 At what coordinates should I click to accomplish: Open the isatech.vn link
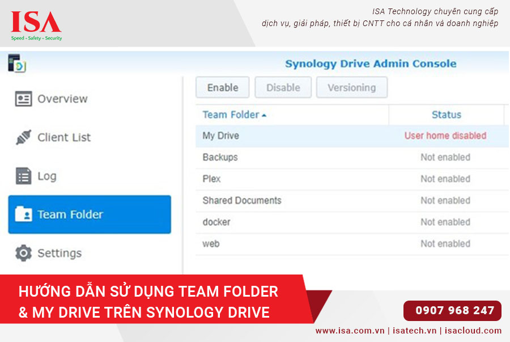pyautogui.click(x=414, y=331)
